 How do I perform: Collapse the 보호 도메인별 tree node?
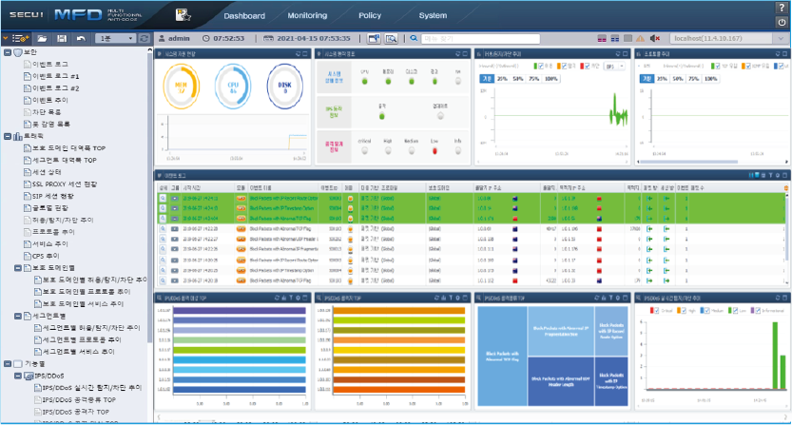[18, 268]
